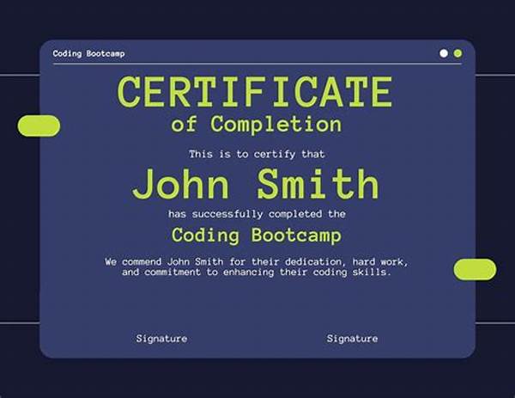Screen dimensions: 515x398
Task: Select the divider line under the card header
Action: click(257, 64)
